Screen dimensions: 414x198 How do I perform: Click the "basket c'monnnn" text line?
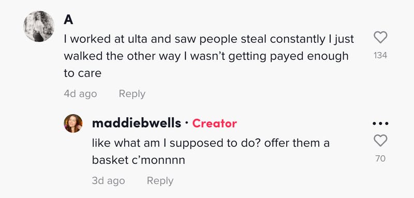(x=138, y=160)
